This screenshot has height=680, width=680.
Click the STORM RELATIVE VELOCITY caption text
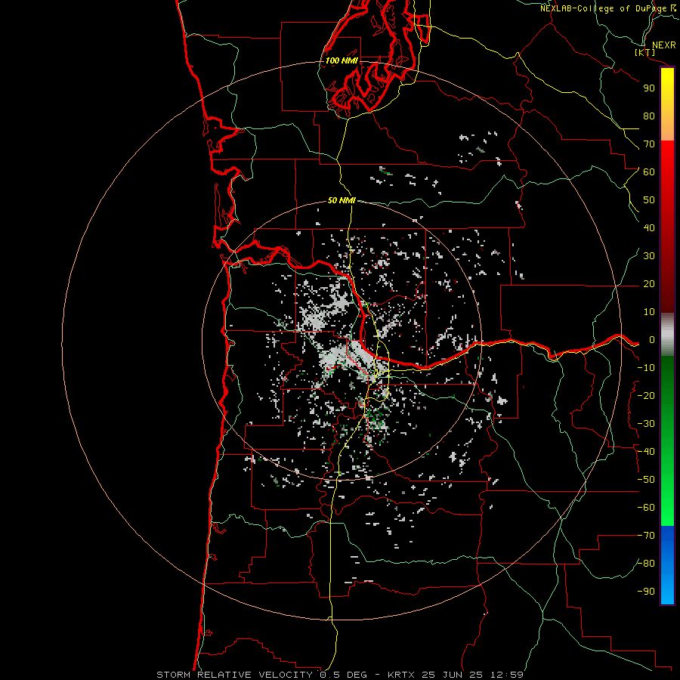point(235,675)
